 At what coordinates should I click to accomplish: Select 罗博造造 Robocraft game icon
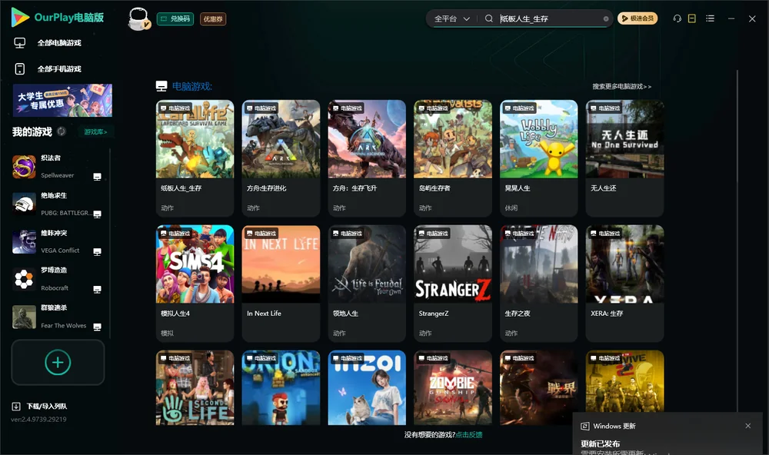pyautogui.click(x=24, y=279)
